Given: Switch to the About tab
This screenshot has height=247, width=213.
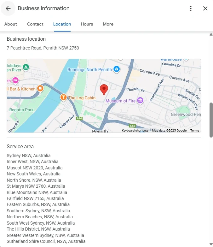Looking at the screenshot, I should pyautogui.click(x=10, y=24).
